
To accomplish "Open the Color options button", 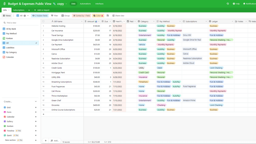I will coord(98,16).
